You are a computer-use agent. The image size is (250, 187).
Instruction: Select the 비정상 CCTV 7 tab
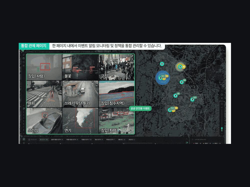click(x=110, y=140)
